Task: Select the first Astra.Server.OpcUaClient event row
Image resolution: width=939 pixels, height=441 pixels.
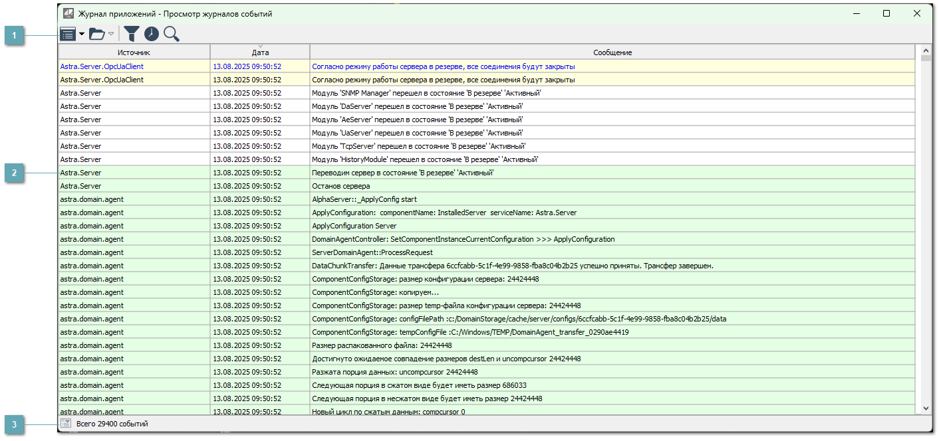Action: click(266, 66)
